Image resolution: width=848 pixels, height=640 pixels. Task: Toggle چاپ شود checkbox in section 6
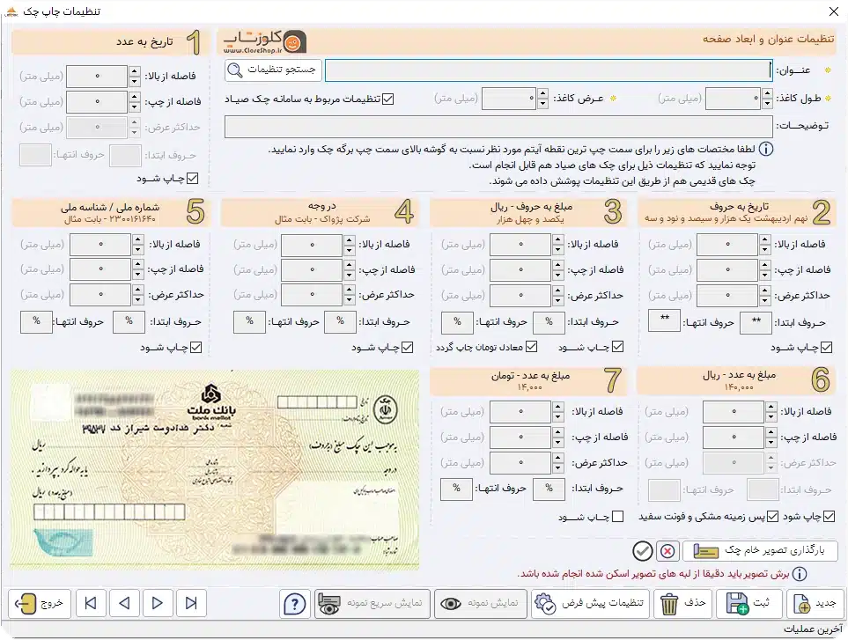[829, 516]
